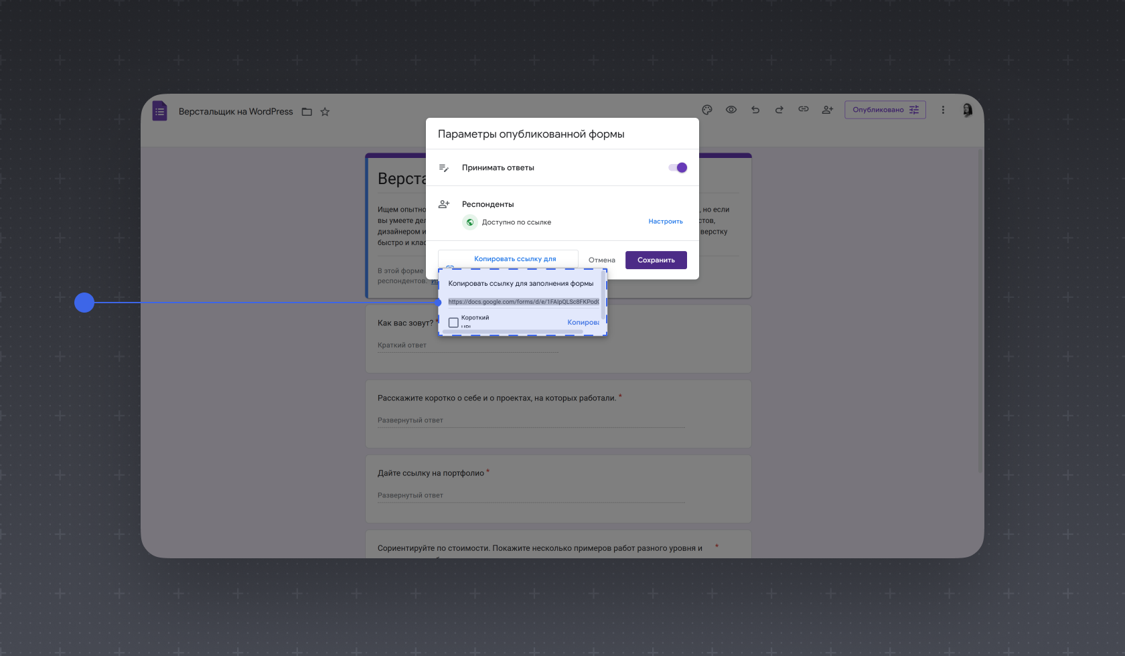Click the Настроить link for respondents
Screen dimensions: 1125x656
click(x=666, y=222)
